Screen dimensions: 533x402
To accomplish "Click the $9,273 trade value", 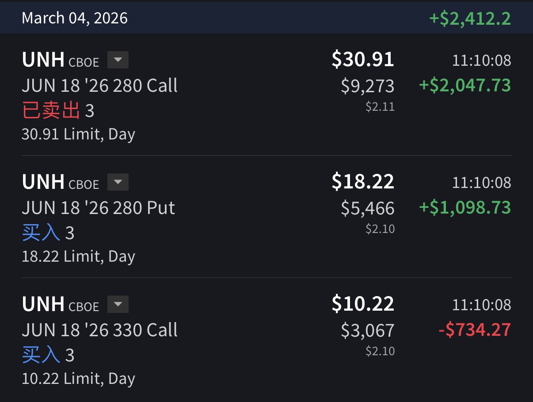I will (367, 86).
